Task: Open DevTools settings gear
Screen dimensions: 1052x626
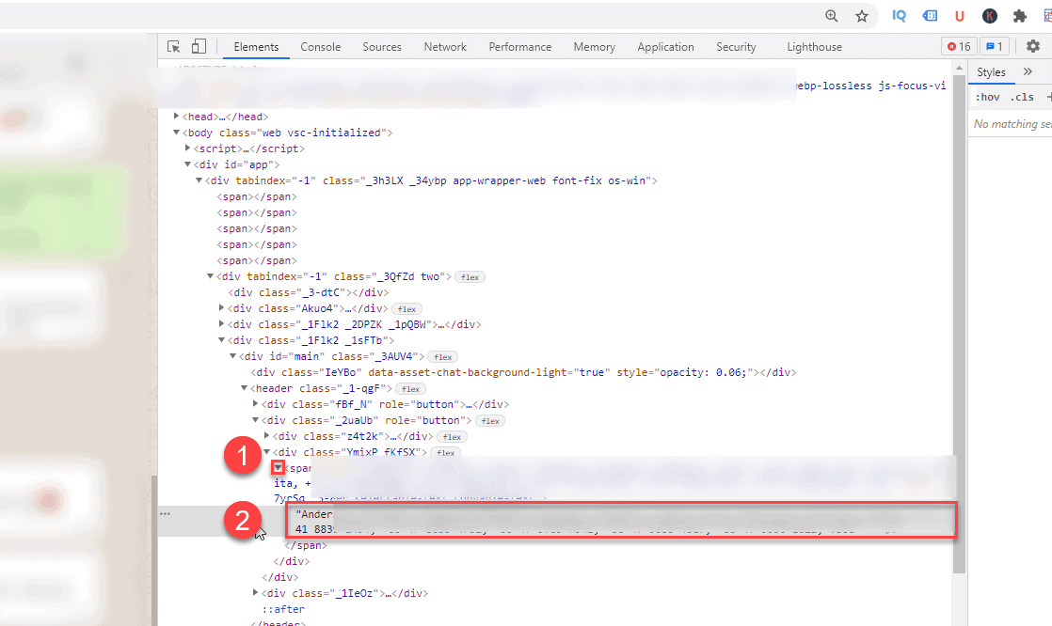Action: coord(1033,46)
